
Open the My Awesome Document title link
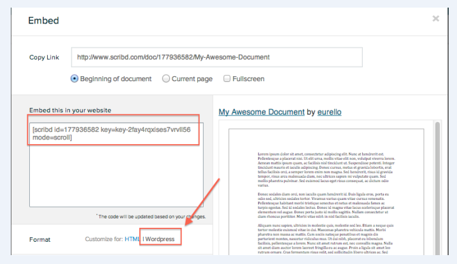261,112
